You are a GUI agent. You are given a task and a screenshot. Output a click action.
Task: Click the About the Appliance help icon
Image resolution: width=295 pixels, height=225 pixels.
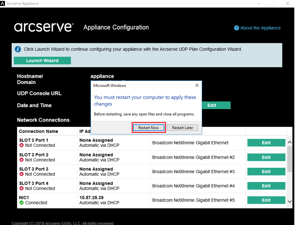coord(236,28)
